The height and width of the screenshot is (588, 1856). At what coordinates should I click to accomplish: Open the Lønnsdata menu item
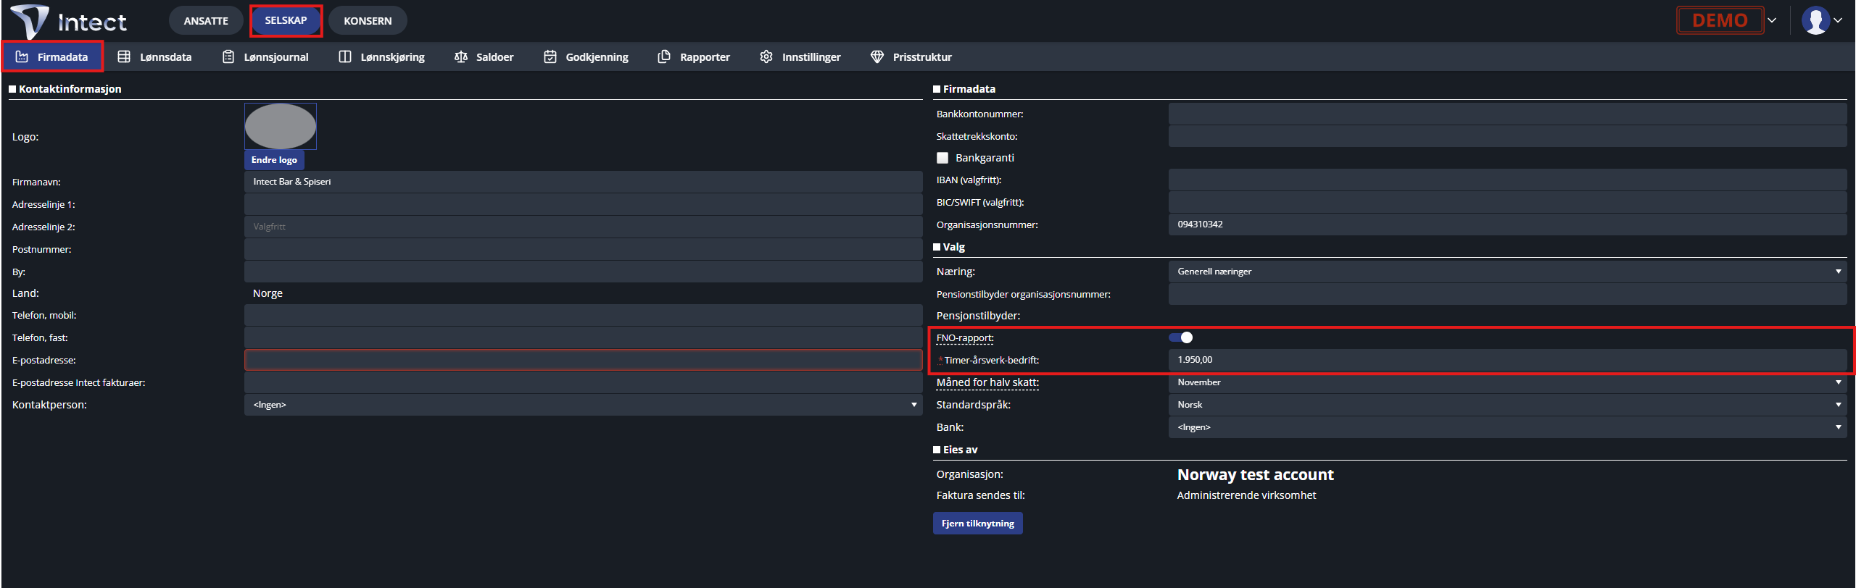(x=154, y=56)
